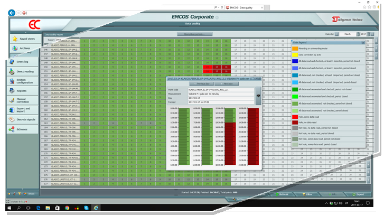Open Internet Explorer on taskbar

[x=96, y=208]
